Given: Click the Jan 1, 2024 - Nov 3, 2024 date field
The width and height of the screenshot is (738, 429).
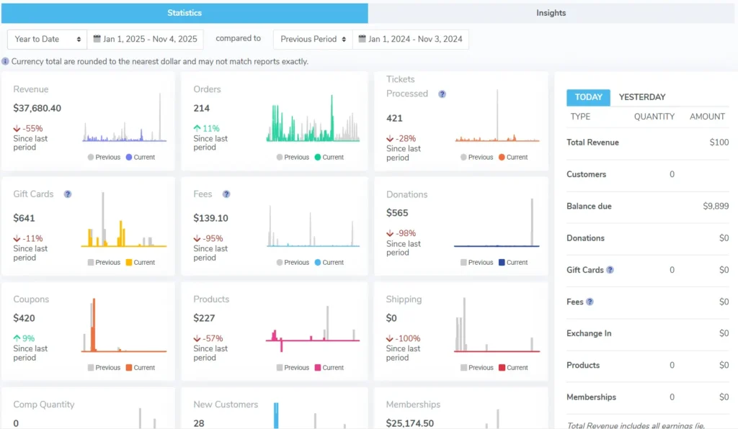Looking at the screenshot, I should [410, 39].
